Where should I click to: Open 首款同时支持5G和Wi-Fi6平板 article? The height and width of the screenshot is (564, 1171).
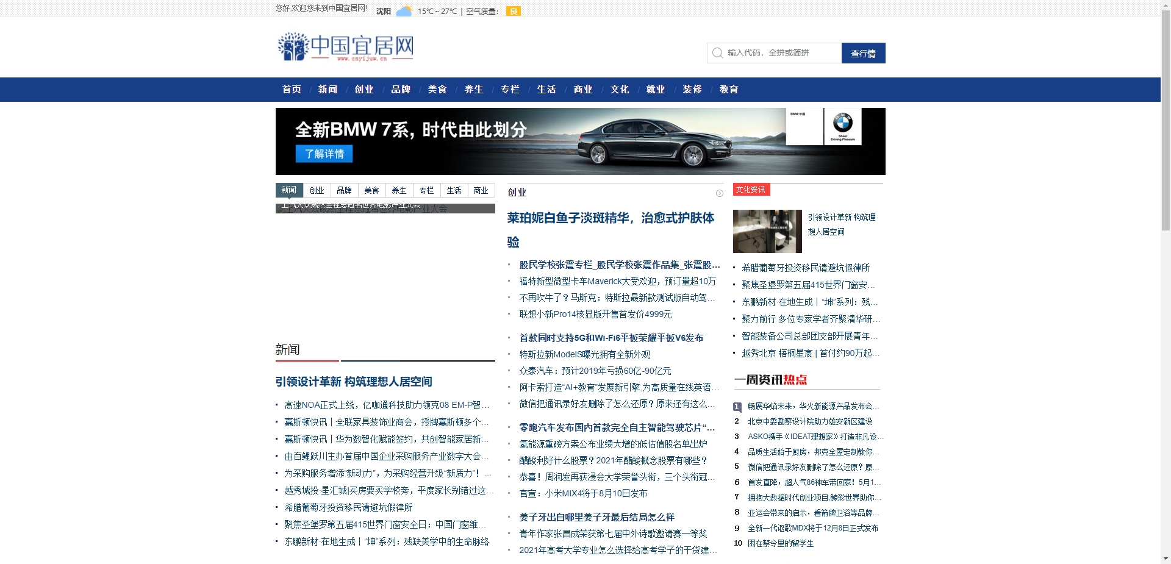tap(611, 338)
